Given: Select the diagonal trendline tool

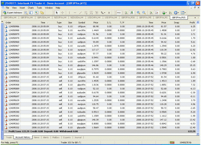Looking at the screenshot, I should click(80, 13).
